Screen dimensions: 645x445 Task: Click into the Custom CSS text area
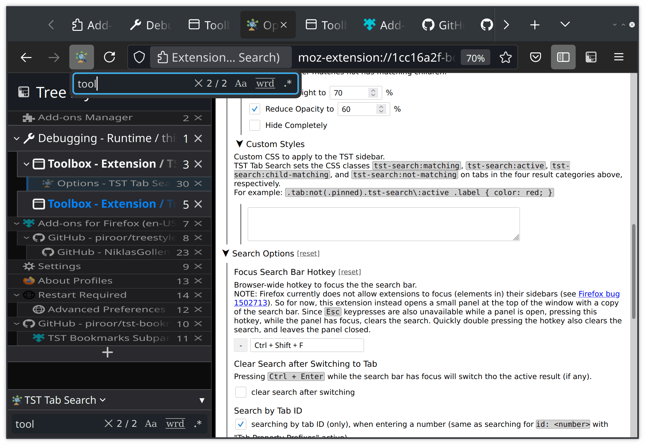click(x=383, y=224)
